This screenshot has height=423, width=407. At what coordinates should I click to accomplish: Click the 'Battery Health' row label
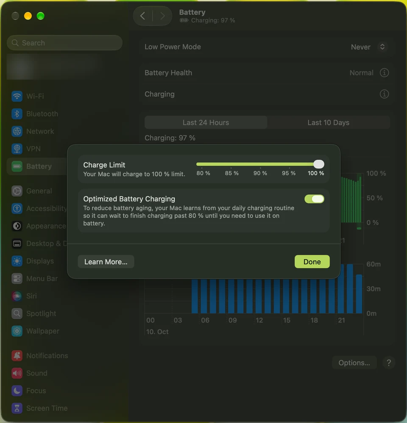click(168, 73)
